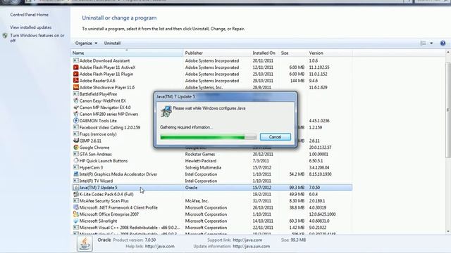The image size is (451, 253).
Task: Sort by the Version column header
Action: point(330,53)
